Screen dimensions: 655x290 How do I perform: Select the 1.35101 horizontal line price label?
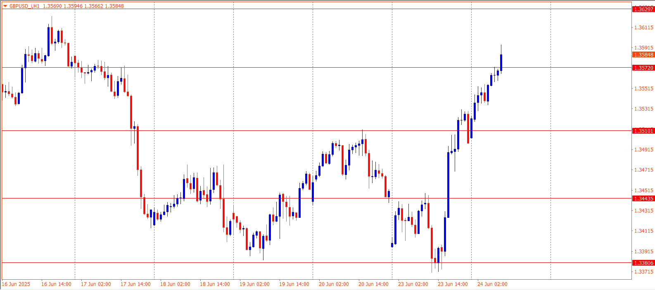[643, 131]
